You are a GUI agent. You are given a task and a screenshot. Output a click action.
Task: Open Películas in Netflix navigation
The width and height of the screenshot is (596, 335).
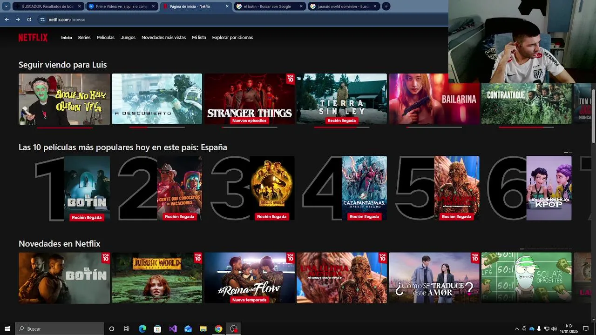[106, 38]
